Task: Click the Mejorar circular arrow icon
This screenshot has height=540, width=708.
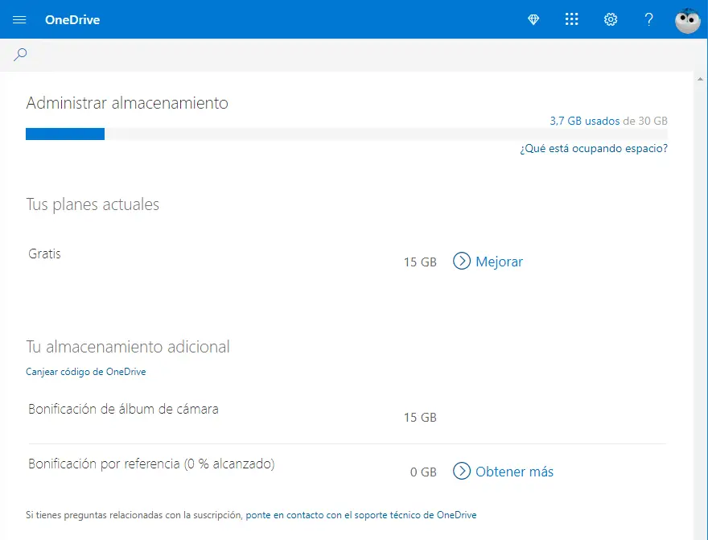Action: [x=462, y=261]
